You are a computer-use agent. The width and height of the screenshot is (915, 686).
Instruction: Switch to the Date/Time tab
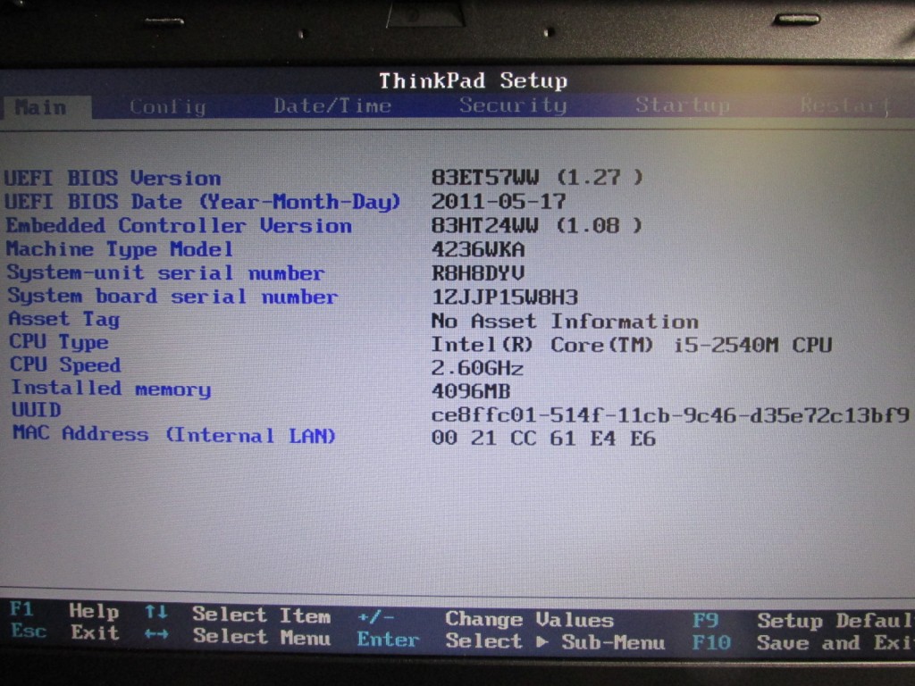(332, 106)
